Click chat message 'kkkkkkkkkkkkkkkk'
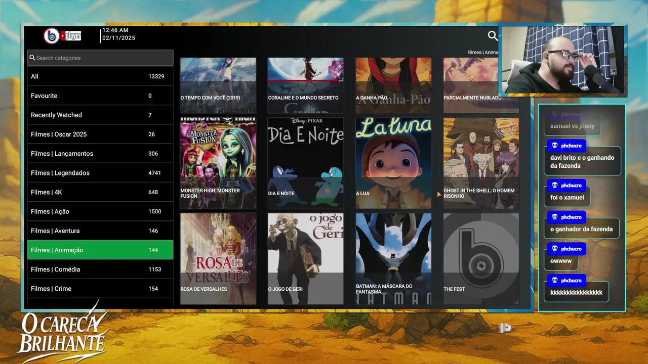Viewport: 648px width, 364px height. [576, 293]
